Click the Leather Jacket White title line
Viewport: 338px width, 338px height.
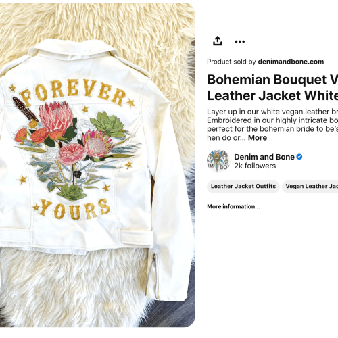click(272, 95)
